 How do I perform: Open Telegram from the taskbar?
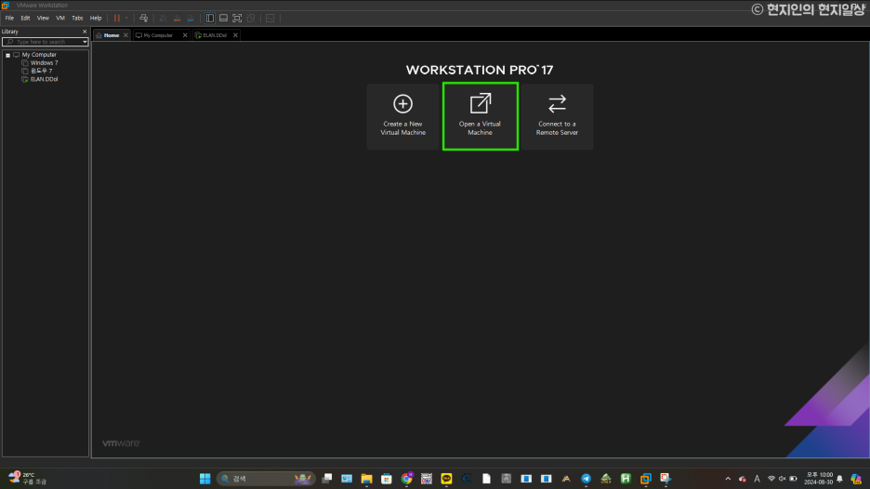[x=586, y=479]
